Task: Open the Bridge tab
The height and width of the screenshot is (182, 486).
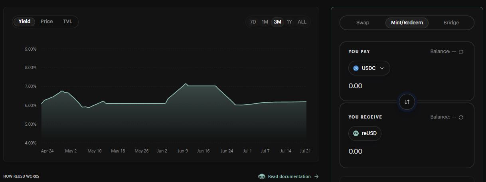Action: pos(451,23)
